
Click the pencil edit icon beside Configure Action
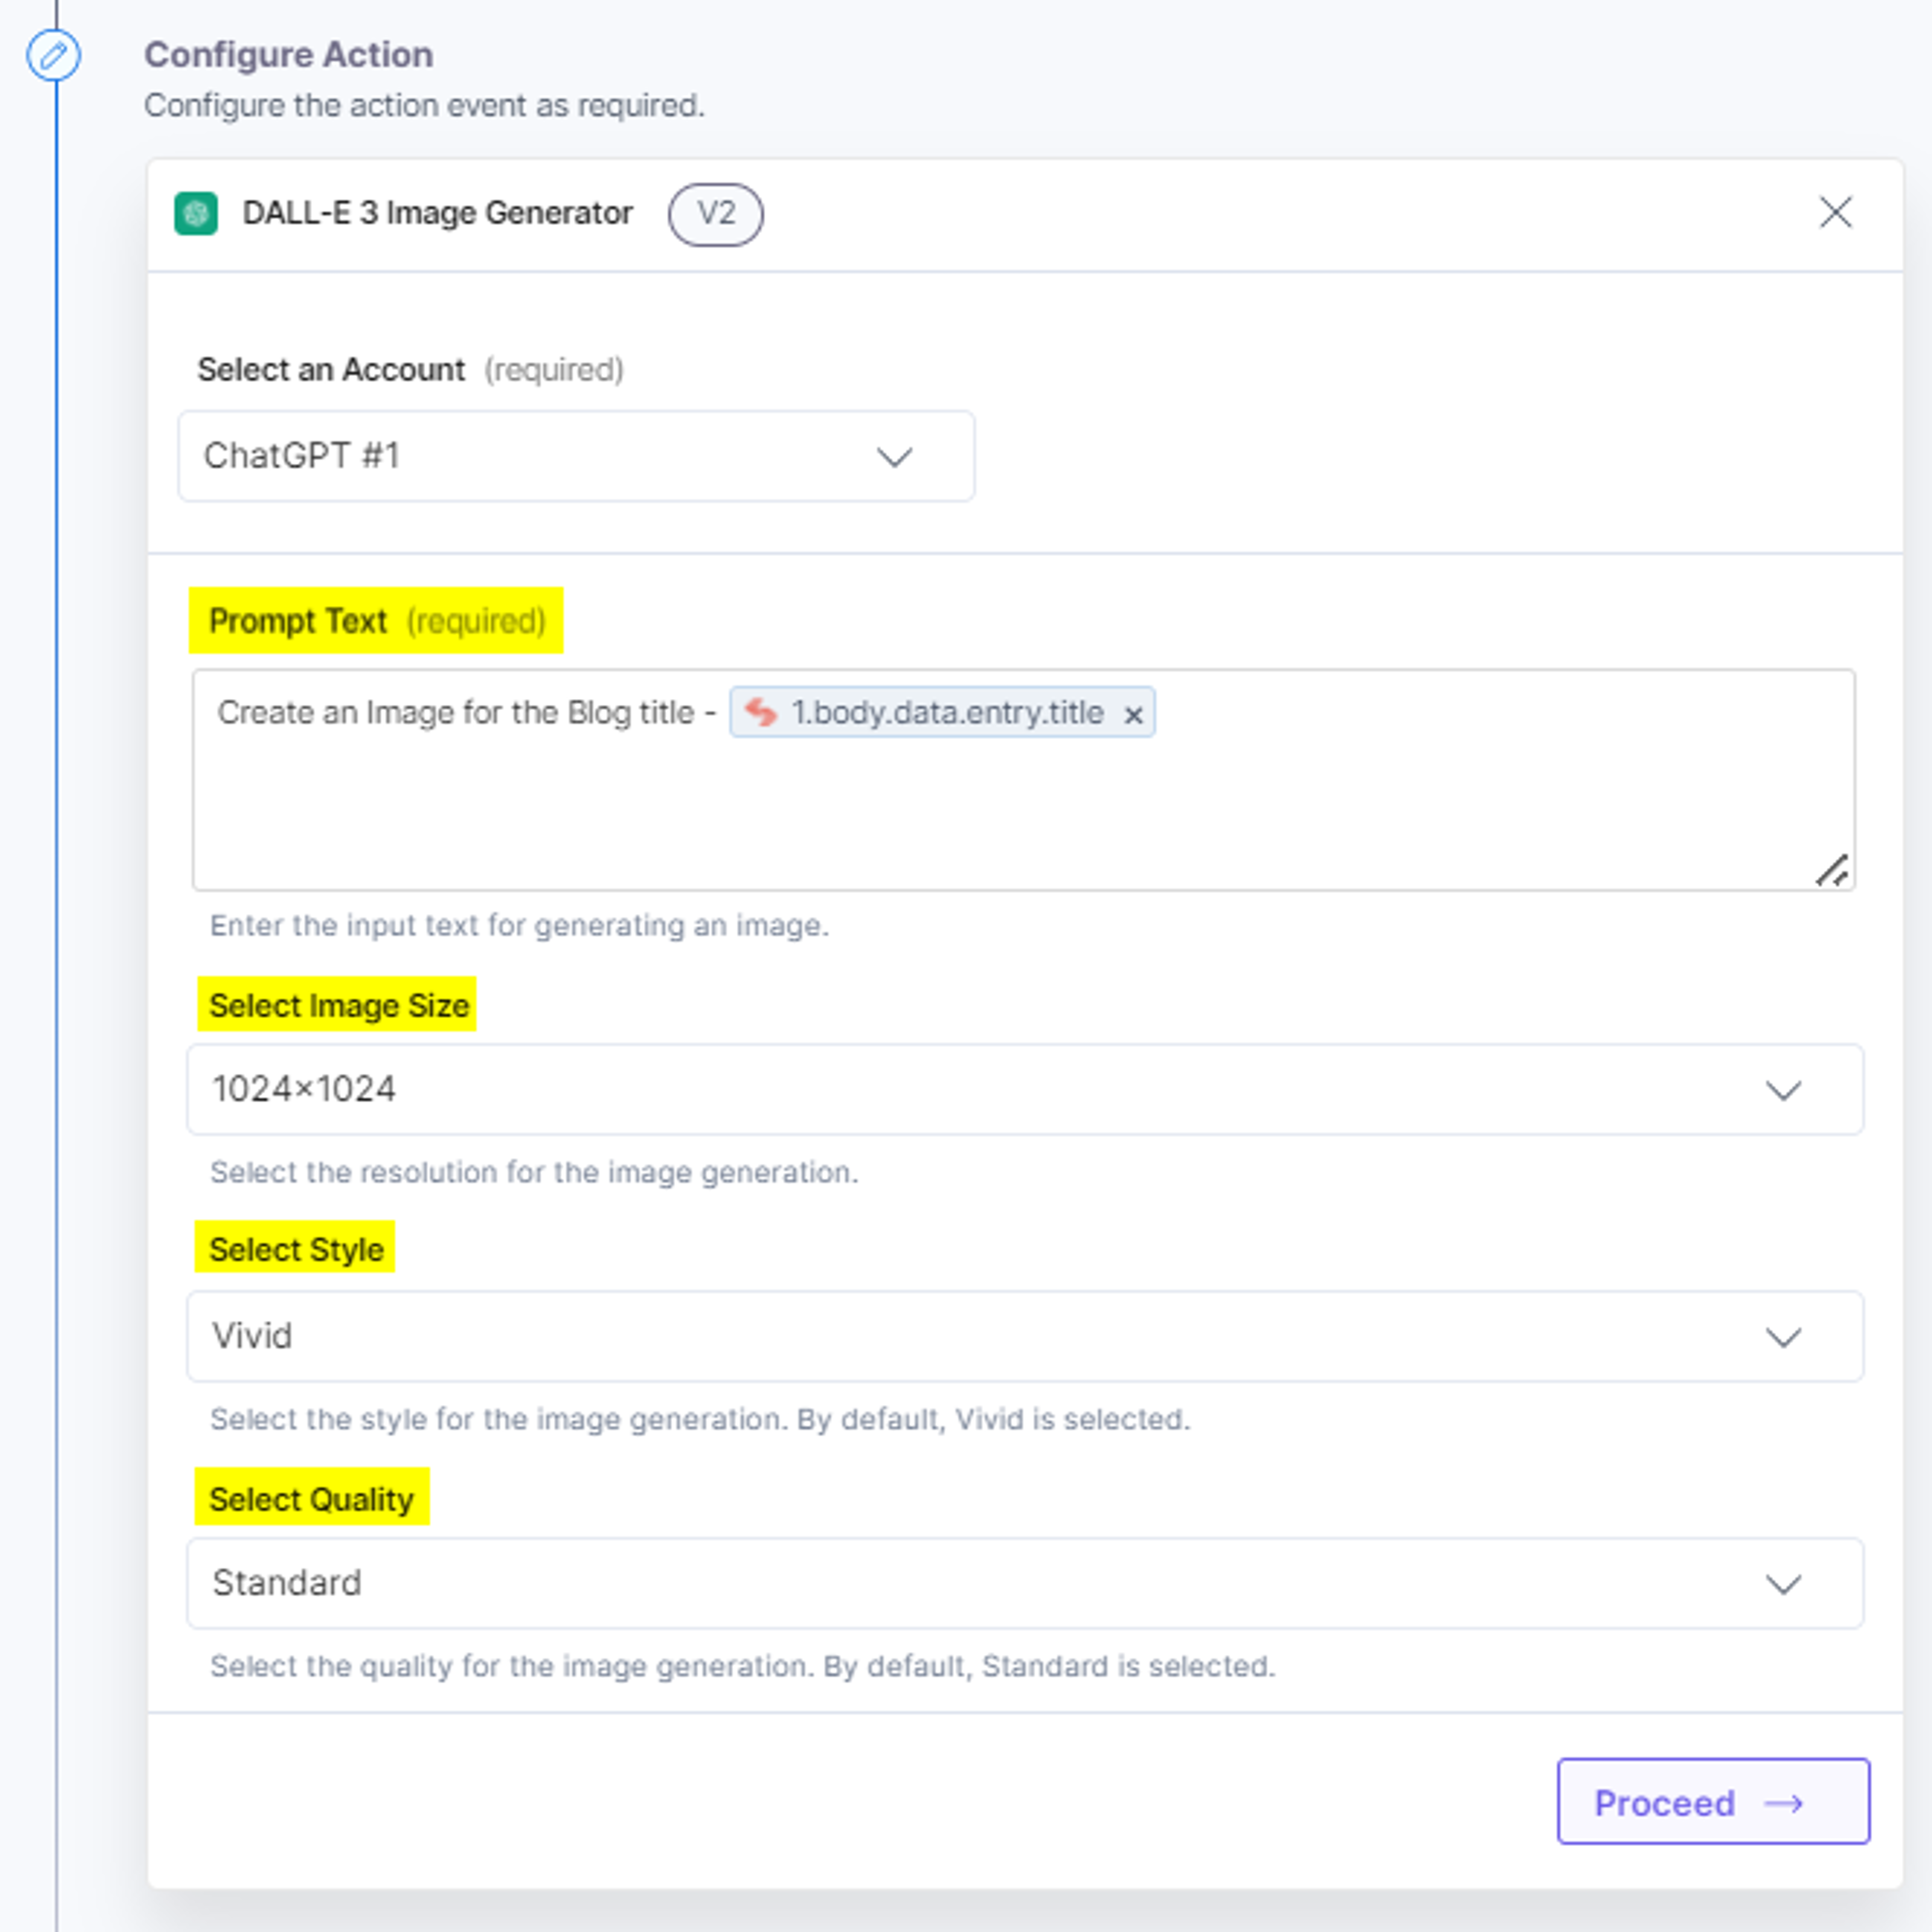pyautogui.click(x=53, y=55)
